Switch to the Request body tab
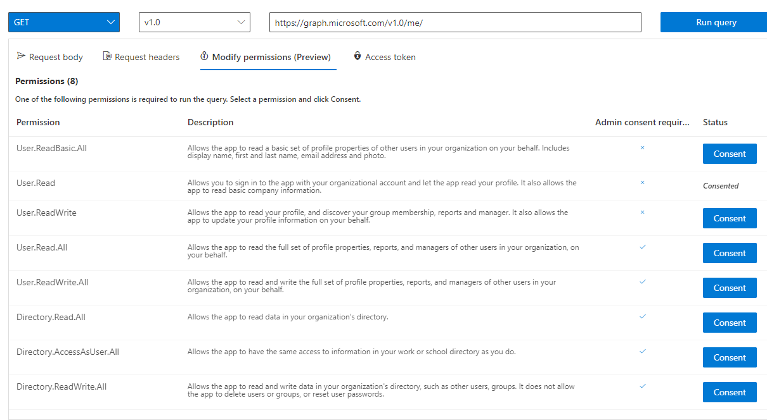Viewport: 767px width, 420px height. (49, 57)
